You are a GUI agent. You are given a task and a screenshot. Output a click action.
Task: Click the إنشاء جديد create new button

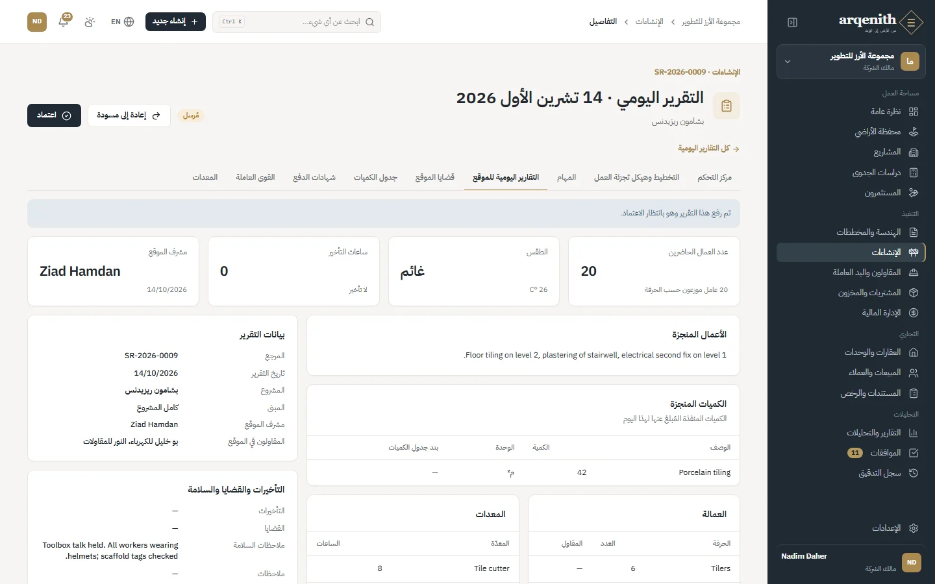175,21
